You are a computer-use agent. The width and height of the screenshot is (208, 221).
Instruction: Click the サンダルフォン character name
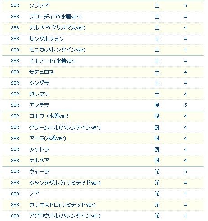coord(46,39)
